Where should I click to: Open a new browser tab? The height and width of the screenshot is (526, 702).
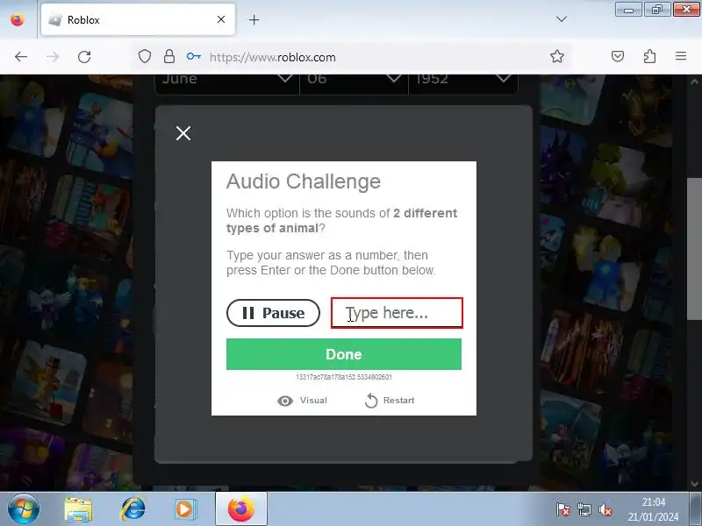pyautogui.click(x=254, y=19)
